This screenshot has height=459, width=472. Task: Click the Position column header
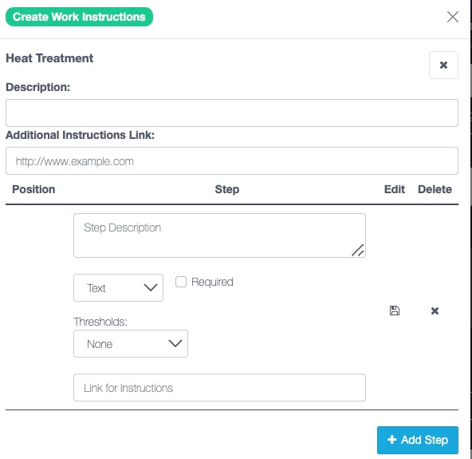33,189
